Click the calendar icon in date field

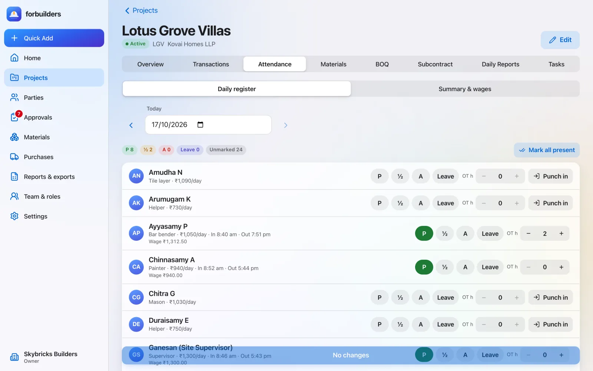coord(200,125)
